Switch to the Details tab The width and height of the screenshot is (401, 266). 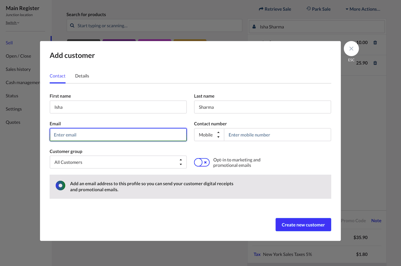(82, 76)
